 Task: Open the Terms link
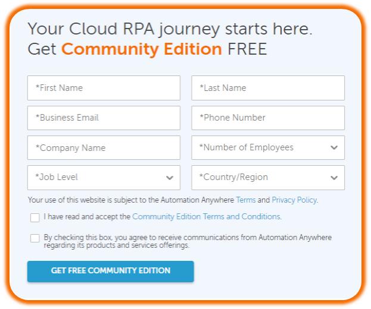point(246,200)
